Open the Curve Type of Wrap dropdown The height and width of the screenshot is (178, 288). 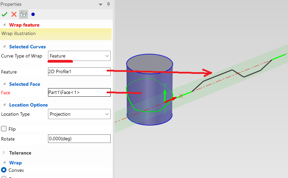tap(79, 56)
